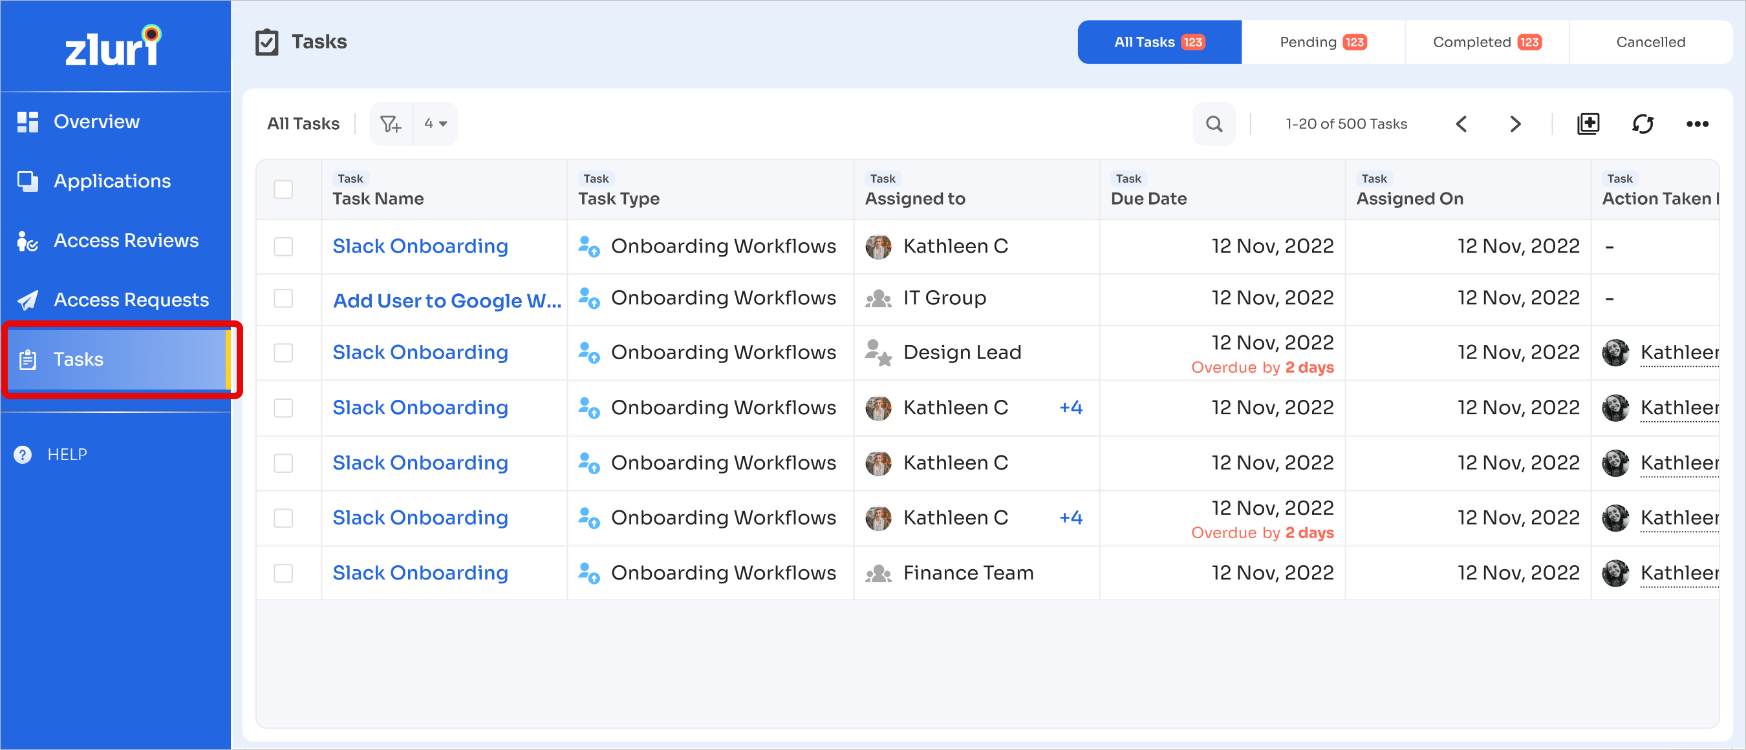Tick checkbox for Add User to Google row
The height and width of the screenshot is (750, 1746).
pyautogui.click(x=283, y=298)
